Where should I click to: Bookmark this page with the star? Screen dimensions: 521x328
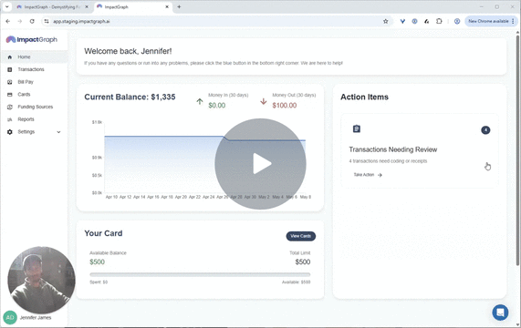(385, 21)
